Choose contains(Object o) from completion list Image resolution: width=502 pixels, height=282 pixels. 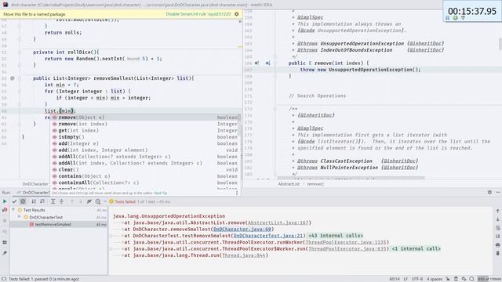tap(144, 176)
